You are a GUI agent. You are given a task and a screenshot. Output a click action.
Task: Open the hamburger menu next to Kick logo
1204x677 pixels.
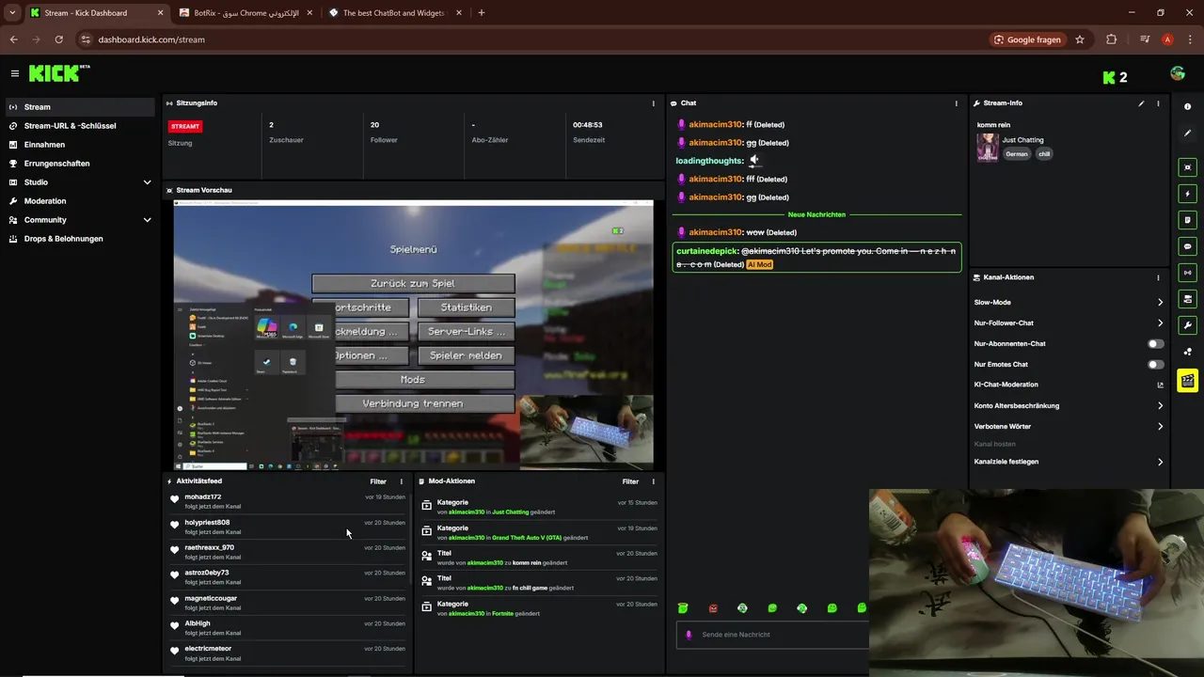[x=15, y=73]
